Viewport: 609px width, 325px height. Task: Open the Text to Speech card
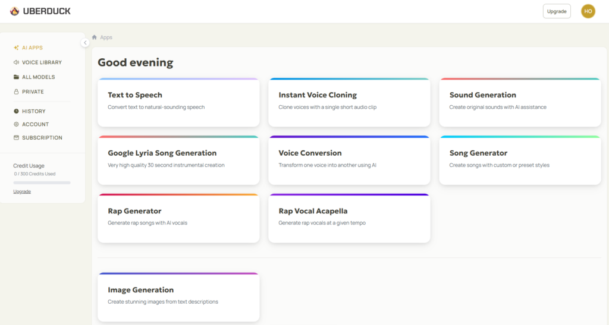click(178, 102)
